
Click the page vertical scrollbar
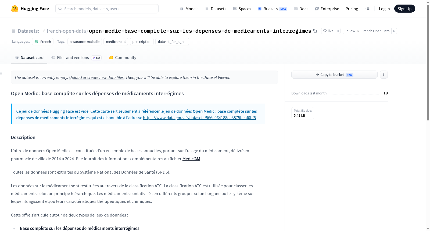(428, 62)
